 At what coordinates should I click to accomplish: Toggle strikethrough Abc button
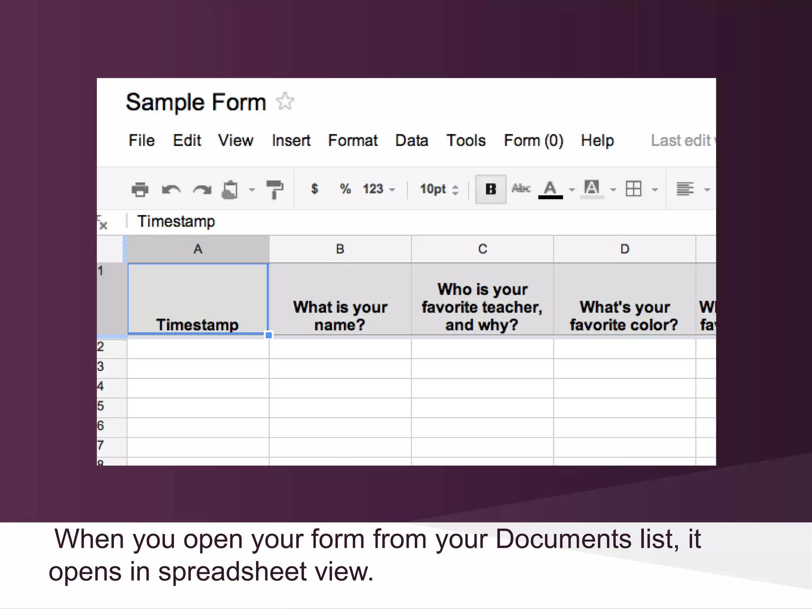pos(521,188)
